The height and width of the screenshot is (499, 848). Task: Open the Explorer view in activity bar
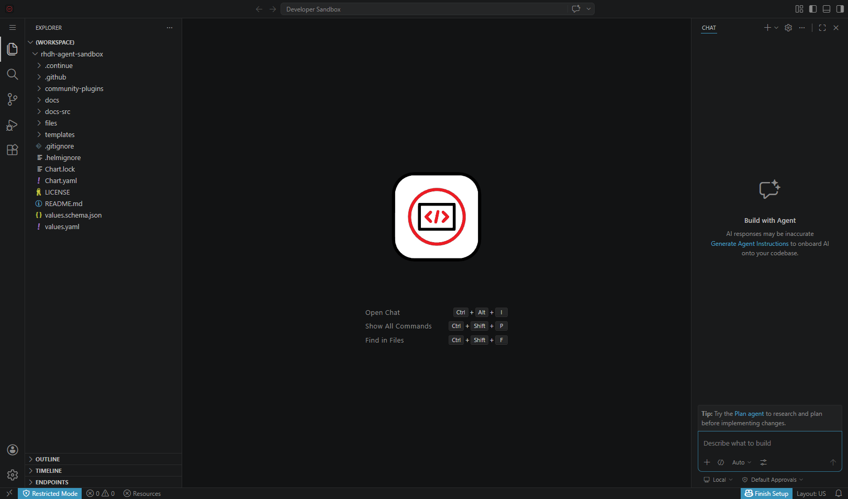pos(13,49)
